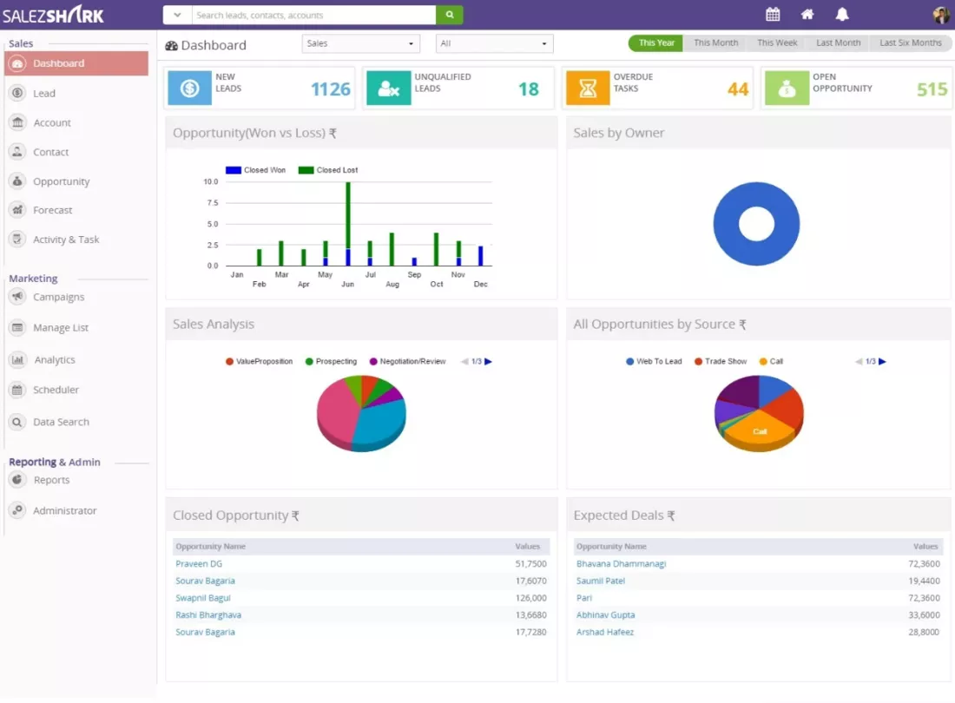Viewport: 955px width, 703px height.
Task: Expand the search category dropdown arrow
Action: point(177,15)
